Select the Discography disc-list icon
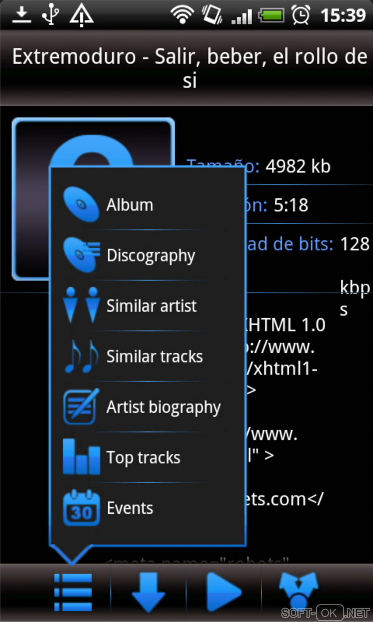 (82, 255)
